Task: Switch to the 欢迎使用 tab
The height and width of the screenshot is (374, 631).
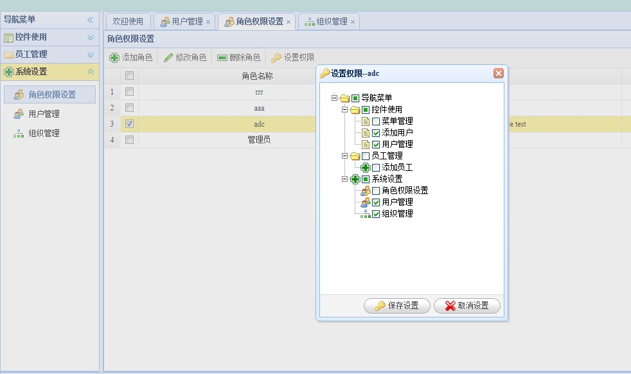Action: click(128, 22)
